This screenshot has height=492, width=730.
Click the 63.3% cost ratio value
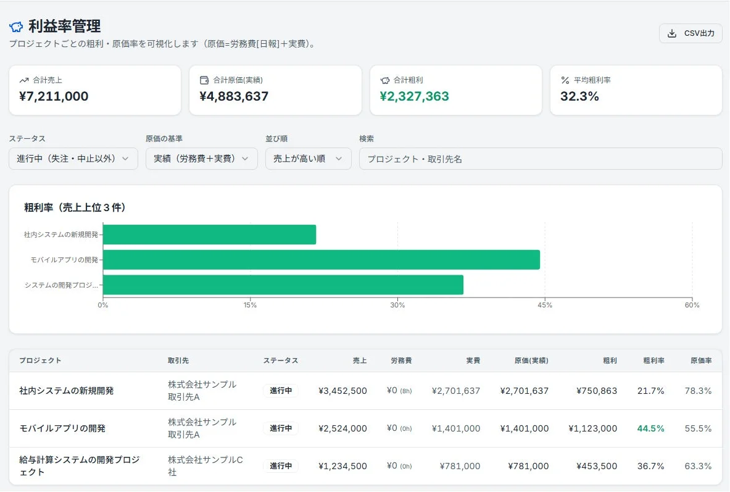coord(698,466)
